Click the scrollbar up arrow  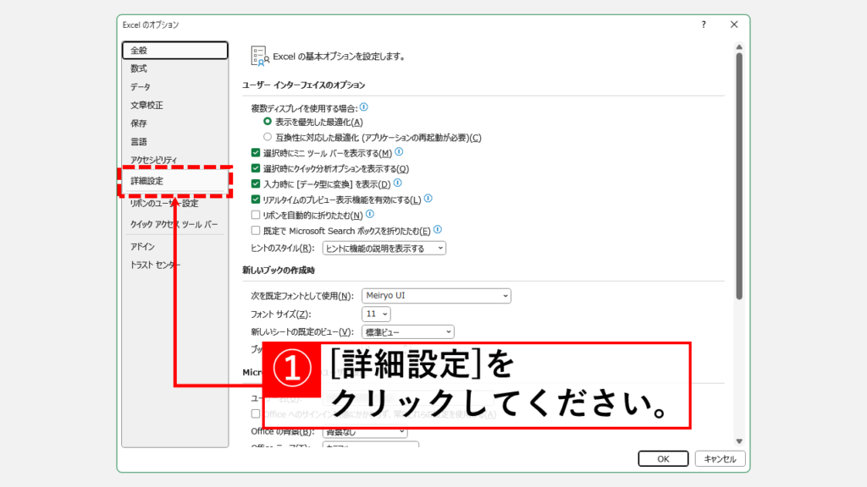[739, 47]
